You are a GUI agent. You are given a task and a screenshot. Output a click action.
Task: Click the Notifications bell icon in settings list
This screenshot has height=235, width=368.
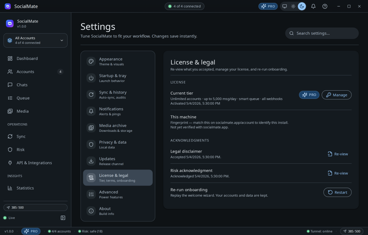[x=91, y=111]
